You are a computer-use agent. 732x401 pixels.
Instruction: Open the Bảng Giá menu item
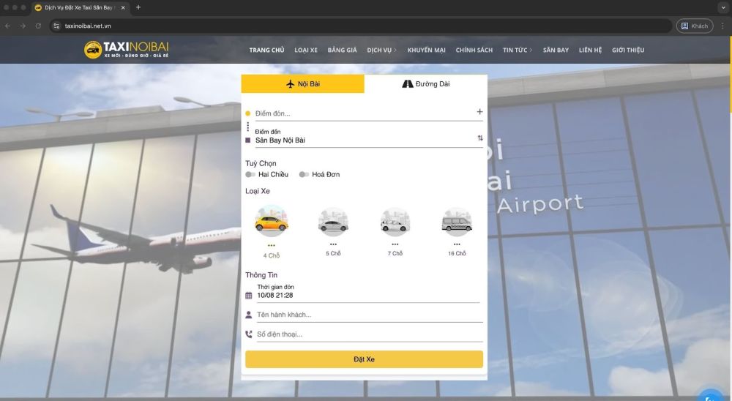point(342,50)
